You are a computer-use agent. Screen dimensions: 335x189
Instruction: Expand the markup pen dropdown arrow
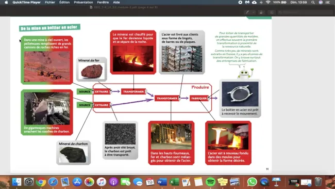point(253,12)
